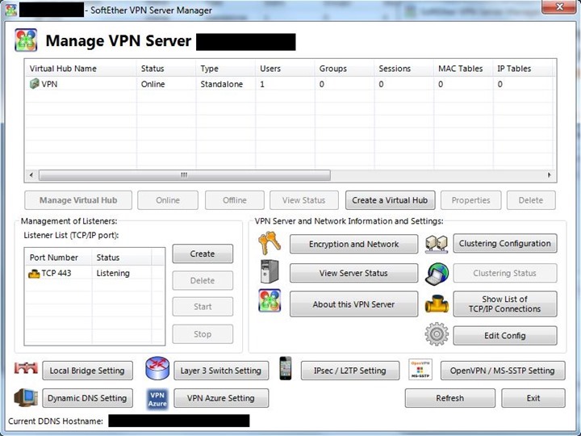This screenshot has width=581, height=436.
Task: Select the 'Standalone' type cell
Action: click(x=222, y=84)
